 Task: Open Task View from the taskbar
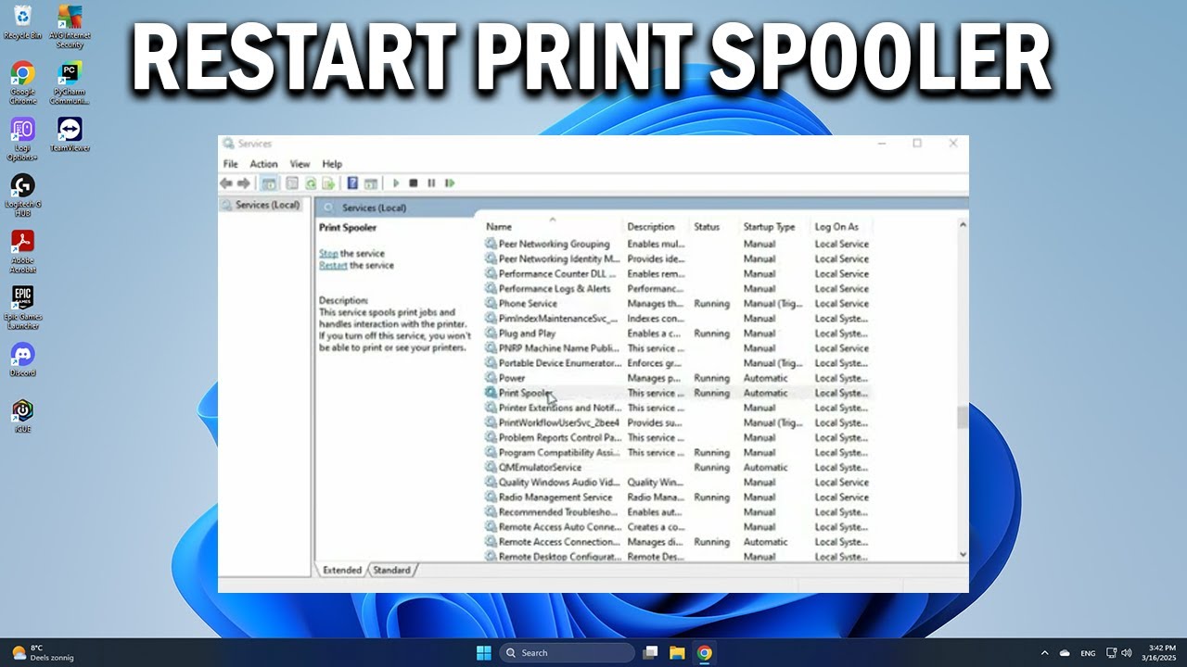650,653
